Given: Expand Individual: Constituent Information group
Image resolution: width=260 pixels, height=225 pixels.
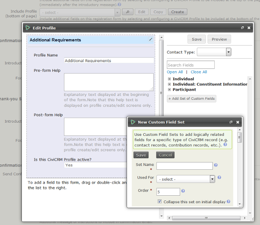Looking at the screenshot, I should (170, 84).
